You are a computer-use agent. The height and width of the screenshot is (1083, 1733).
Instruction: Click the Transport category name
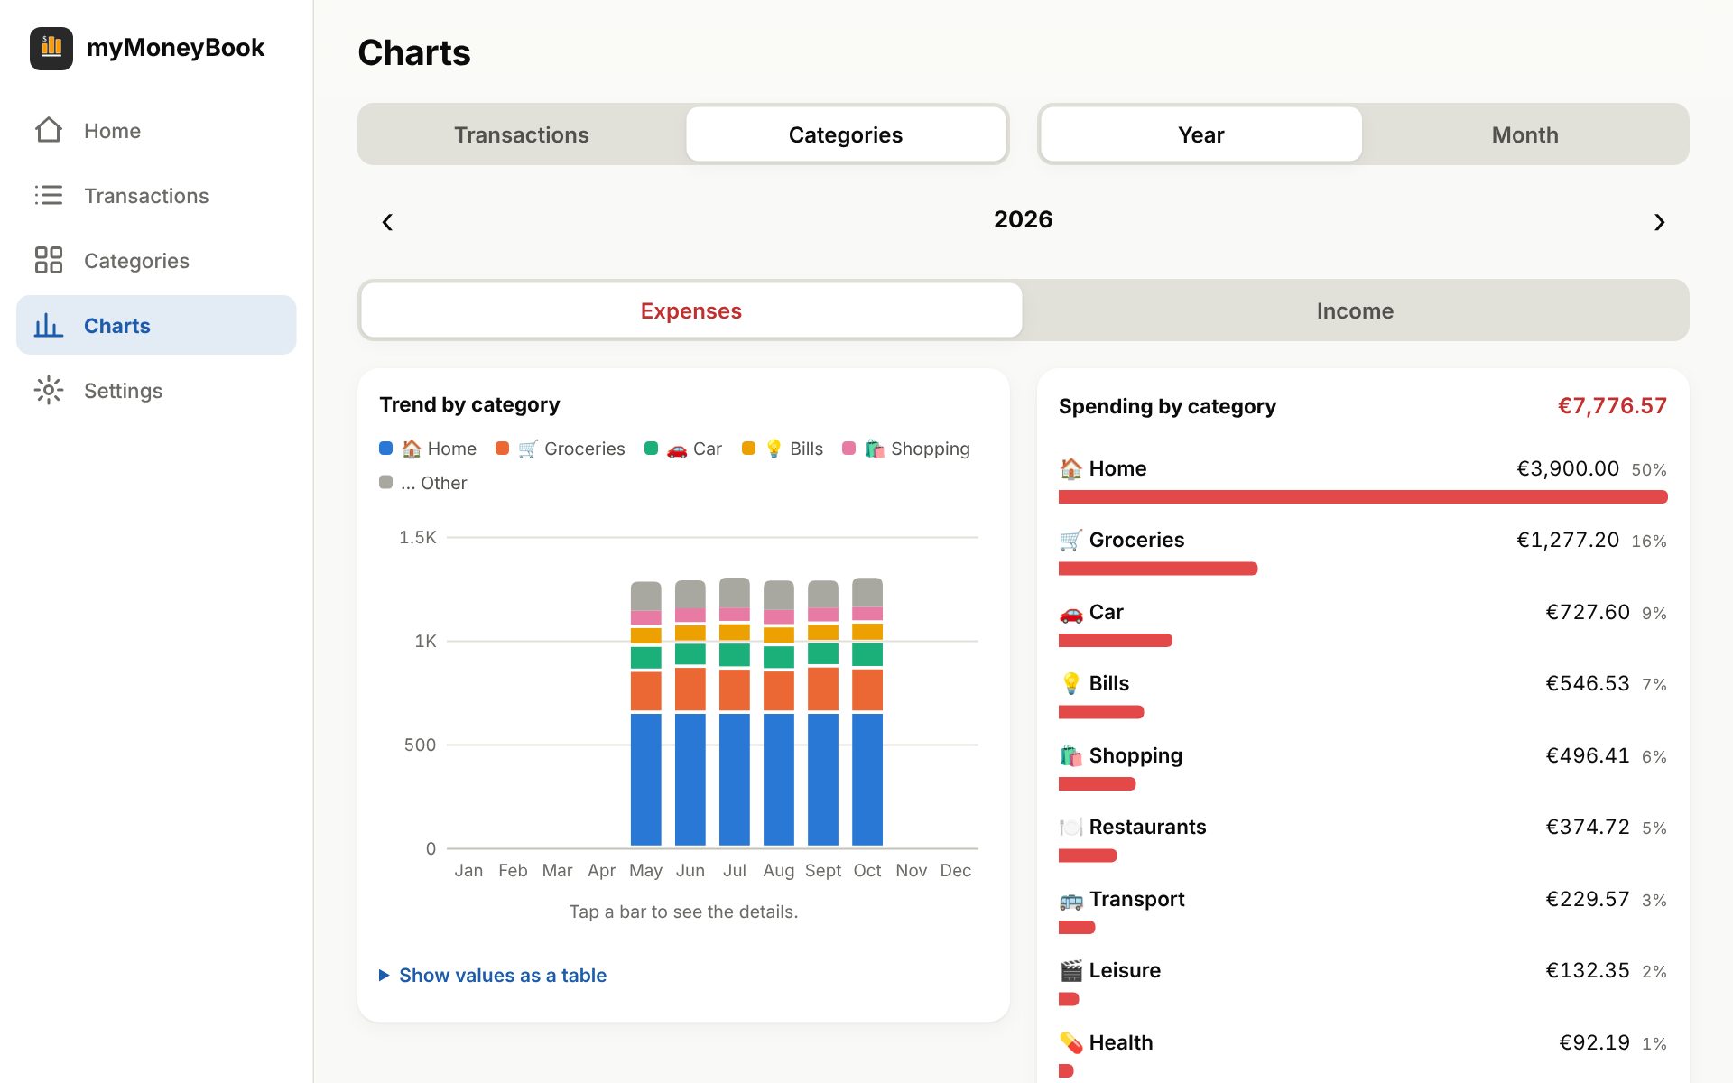pyautogui.click(x=1136, y=899)
